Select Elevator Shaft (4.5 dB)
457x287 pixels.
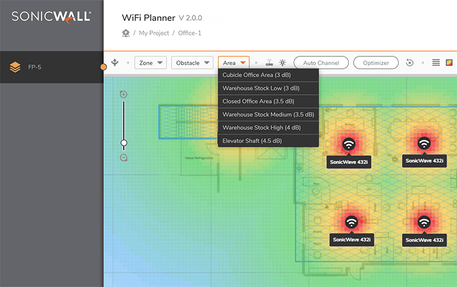click(x=268, y=141)
